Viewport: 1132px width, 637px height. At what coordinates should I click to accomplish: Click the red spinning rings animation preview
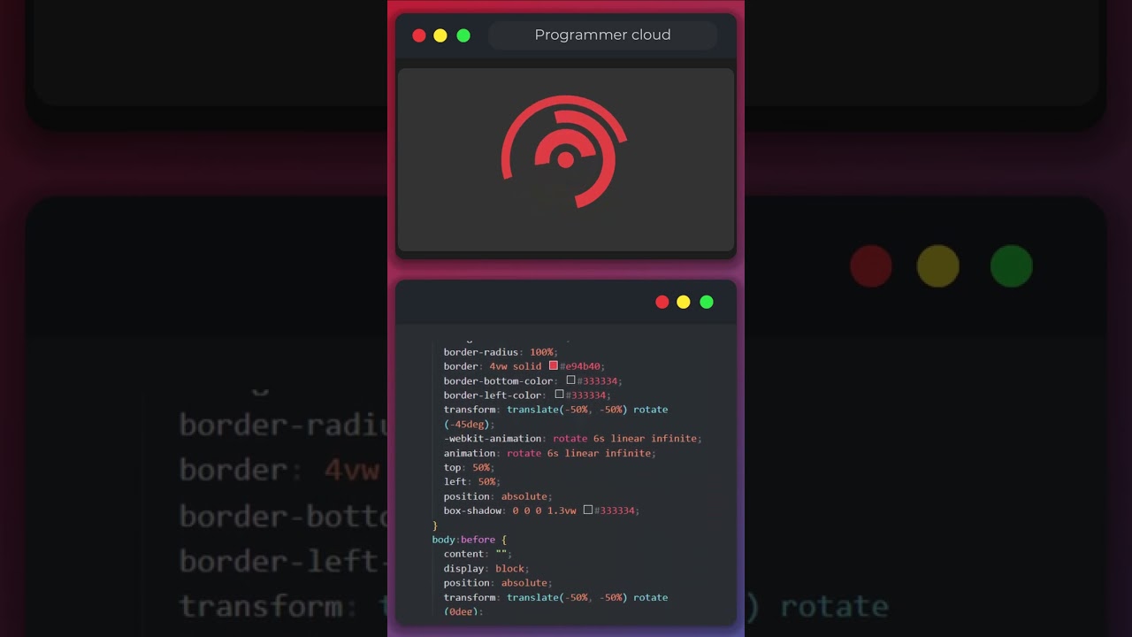click(x=564, y=152)
